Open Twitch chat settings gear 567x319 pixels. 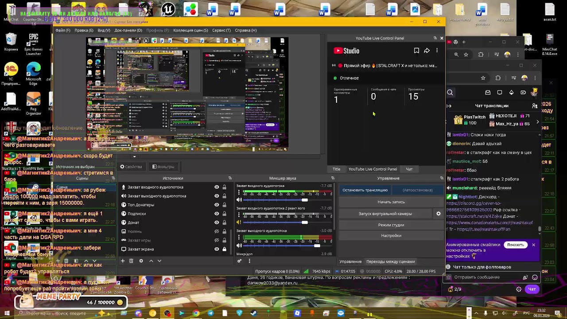[x=519, y=289]
